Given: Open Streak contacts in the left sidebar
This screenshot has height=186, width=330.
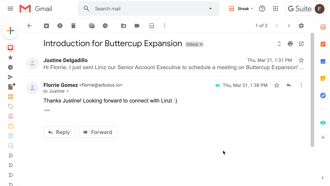Looking at the screenshot, I should (10, 116).
